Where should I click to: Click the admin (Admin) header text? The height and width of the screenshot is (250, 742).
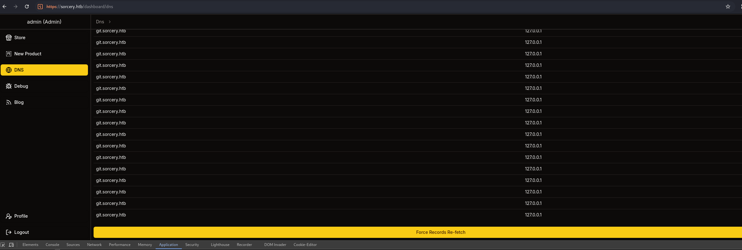tap(44, 22)
